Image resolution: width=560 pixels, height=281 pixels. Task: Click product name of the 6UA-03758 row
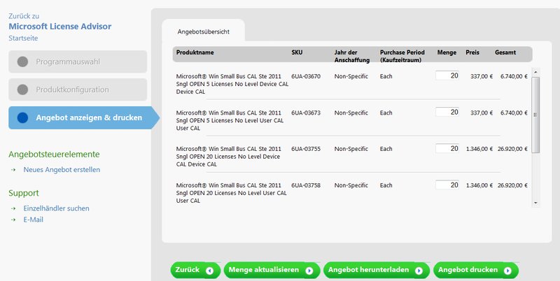(232, 193)
